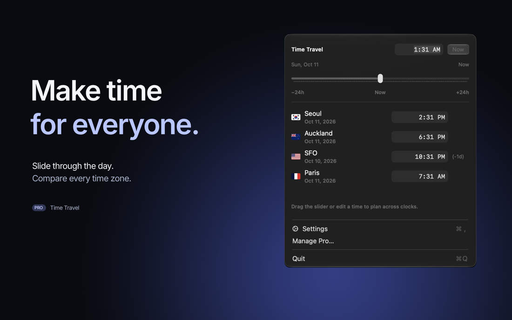The image size is (512, 320).
Task: Click the time travel slider handle
Action: (x=380, y=78)
